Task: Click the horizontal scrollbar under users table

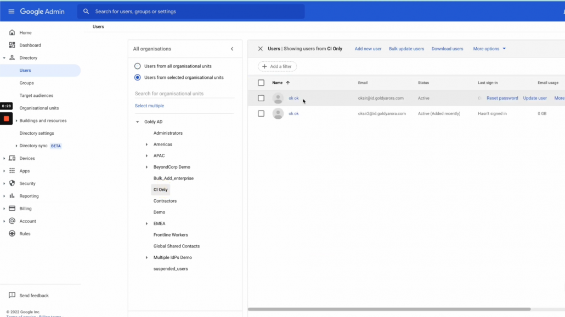Action: (x=389, y=309)
